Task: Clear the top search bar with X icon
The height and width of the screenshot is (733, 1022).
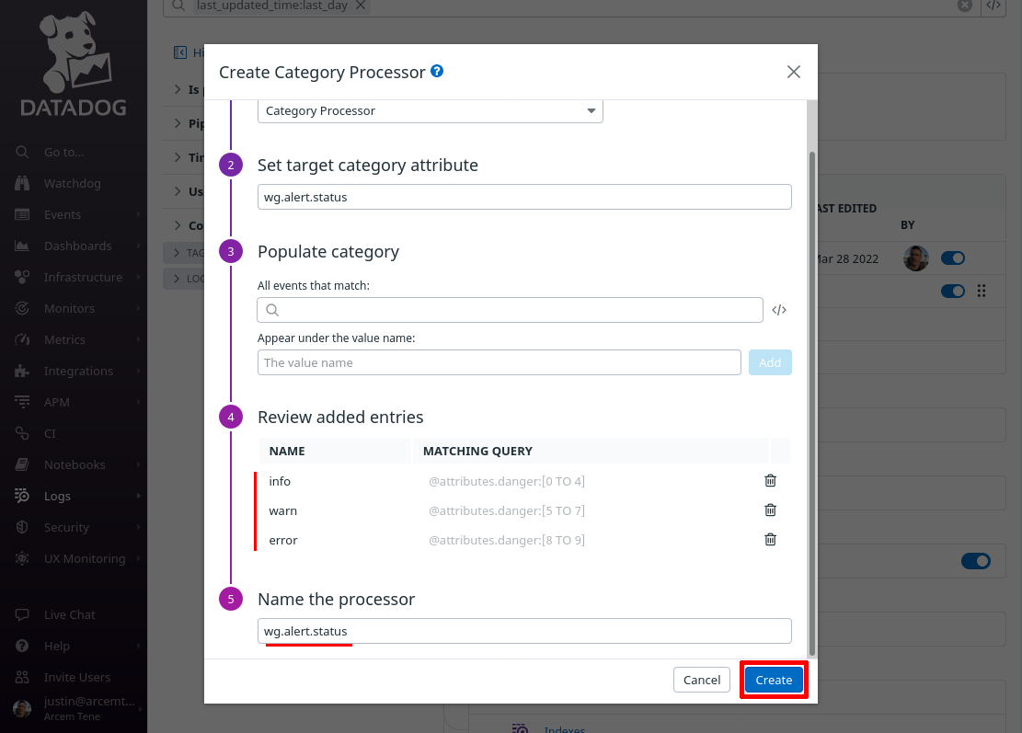Action: (x=965, y=6)
